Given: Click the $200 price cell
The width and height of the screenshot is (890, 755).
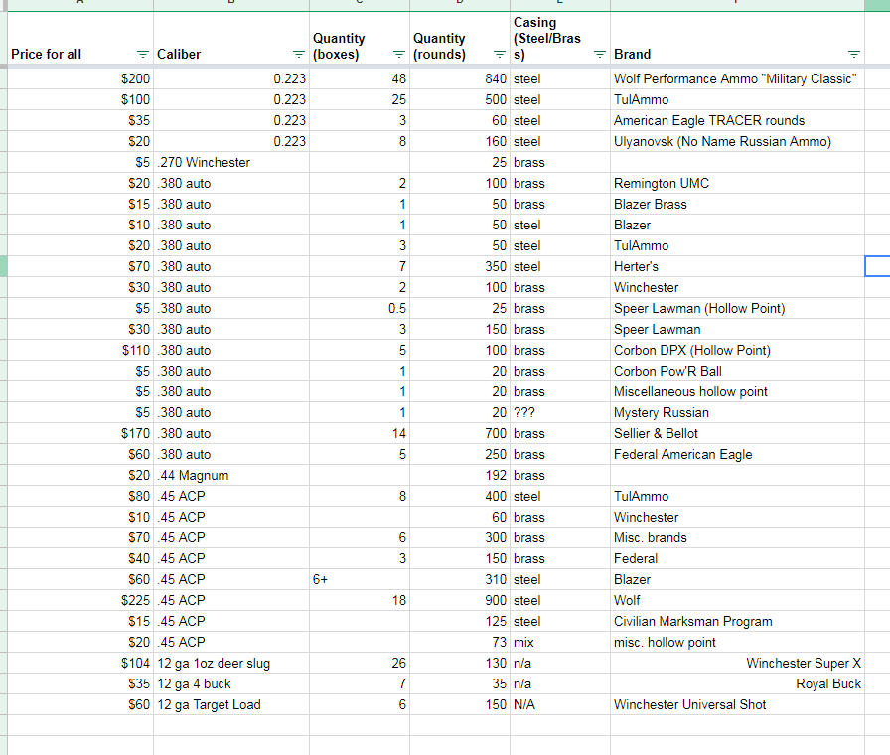Looking at the screenshot, I should click(x=80, y=78).
